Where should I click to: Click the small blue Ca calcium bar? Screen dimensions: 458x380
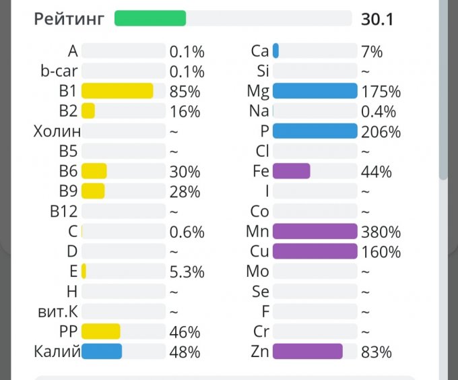point(276,51)
